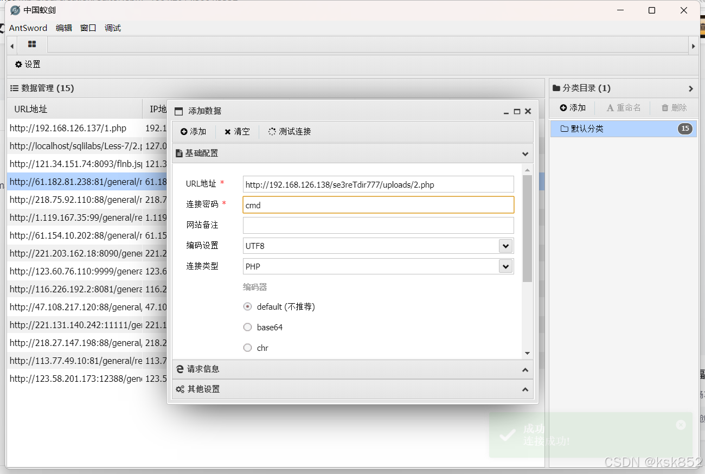
Task: Select the home grid tab
Action: tap(32, 44)
